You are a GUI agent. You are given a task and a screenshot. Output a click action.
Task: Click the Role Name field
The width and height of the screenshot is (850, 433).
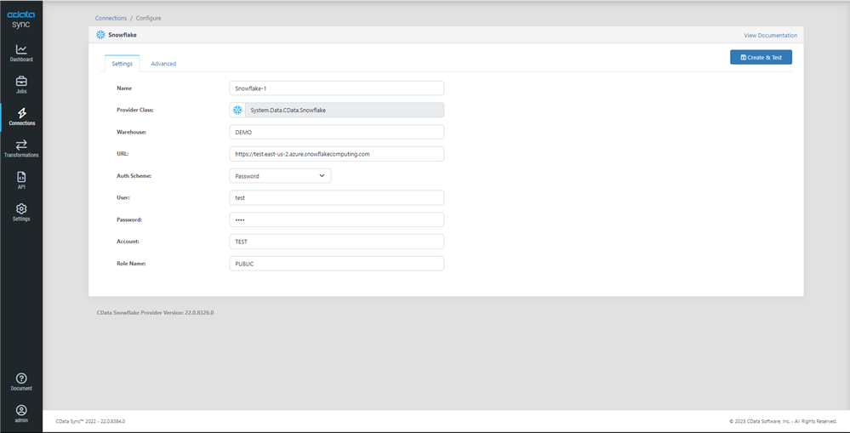coord(337,264)
